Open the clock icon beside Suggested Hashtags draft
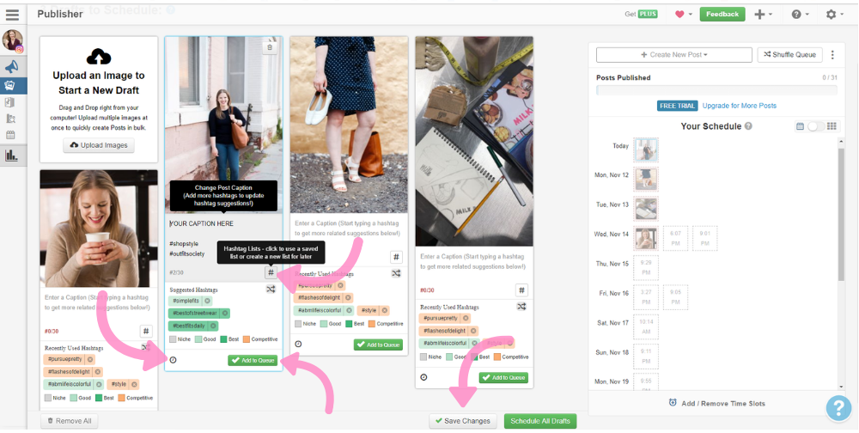 coord(174,360)
